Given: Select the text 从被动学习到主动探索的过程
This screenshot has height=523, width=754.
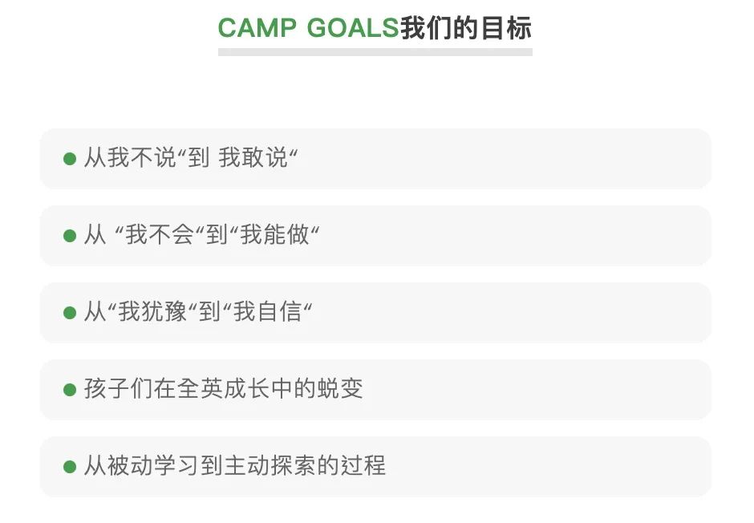Looking at the screenshot, I should click(235, 465).
